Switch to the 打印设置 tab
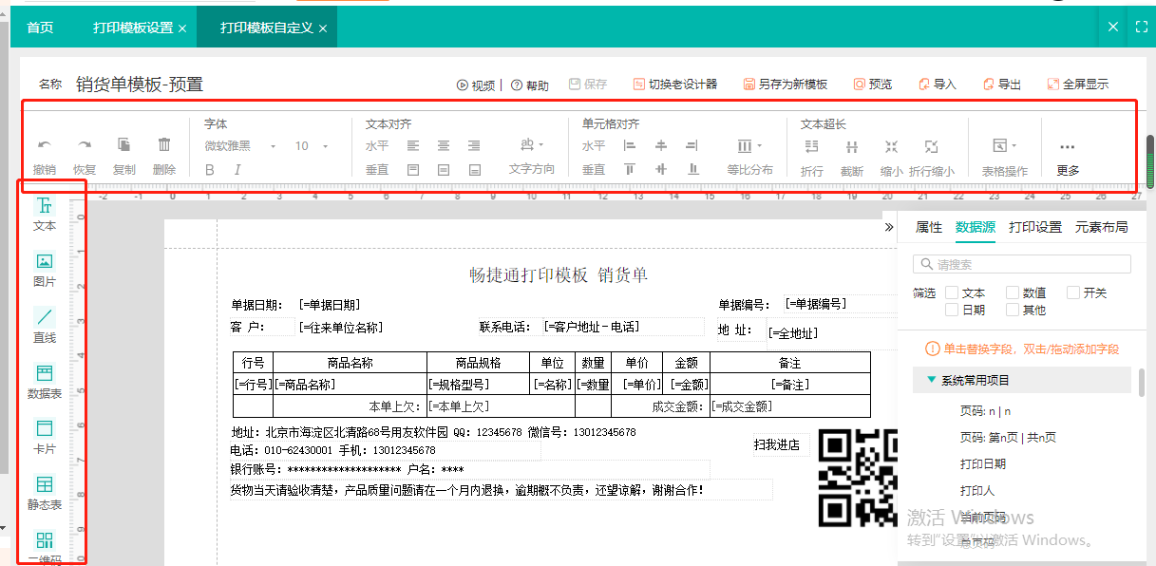This screenshot has width=1156, height=566. coord(1034,228)
